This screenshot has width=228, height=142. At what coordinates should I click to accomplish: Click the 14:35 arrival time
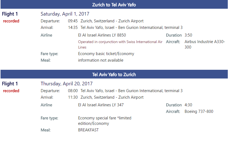73,28
